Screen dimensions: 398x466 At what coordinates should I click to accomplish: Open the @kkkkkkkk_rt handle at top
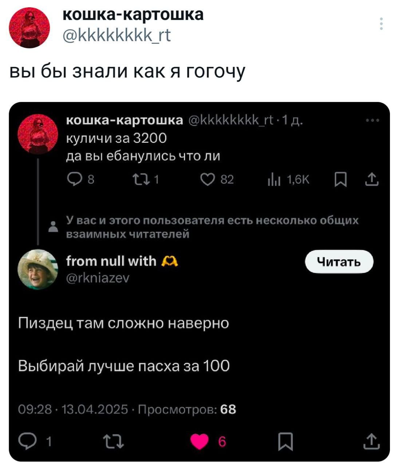117,36
